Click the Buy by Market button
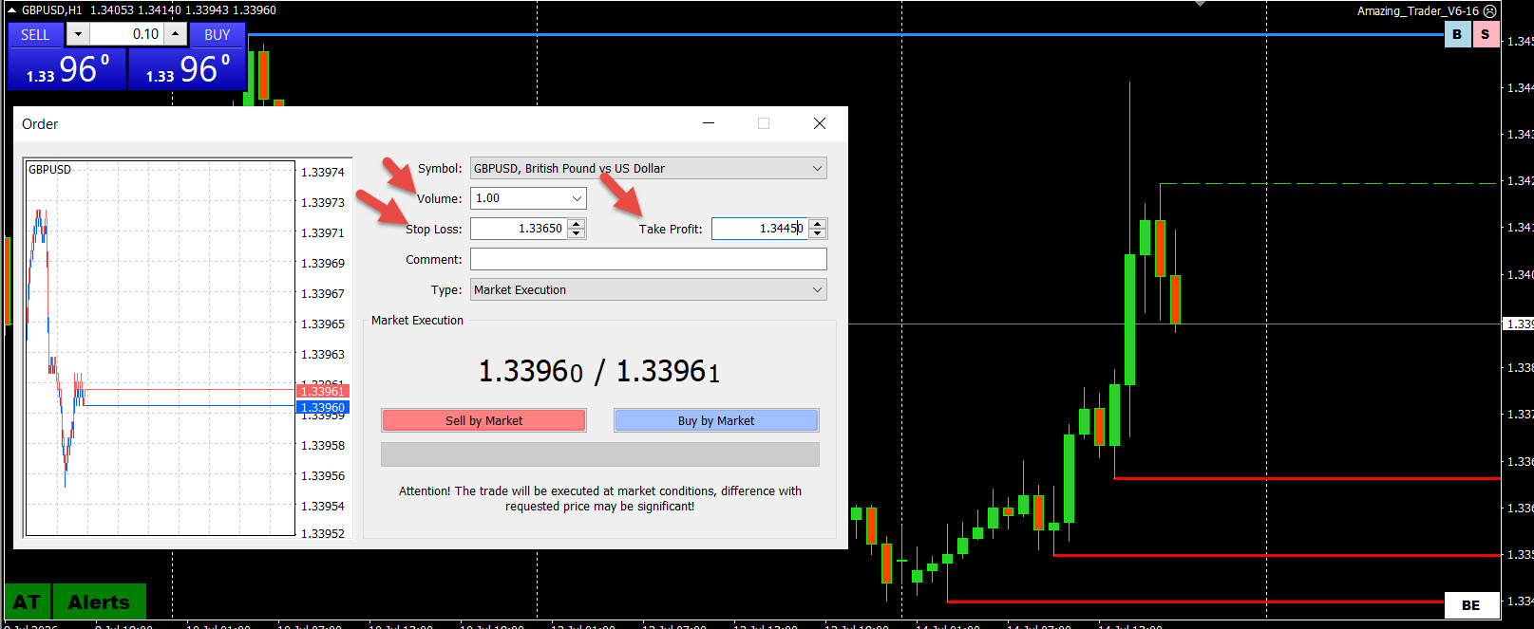Screen dimensions: 1534x629 (x=716, y=420)
